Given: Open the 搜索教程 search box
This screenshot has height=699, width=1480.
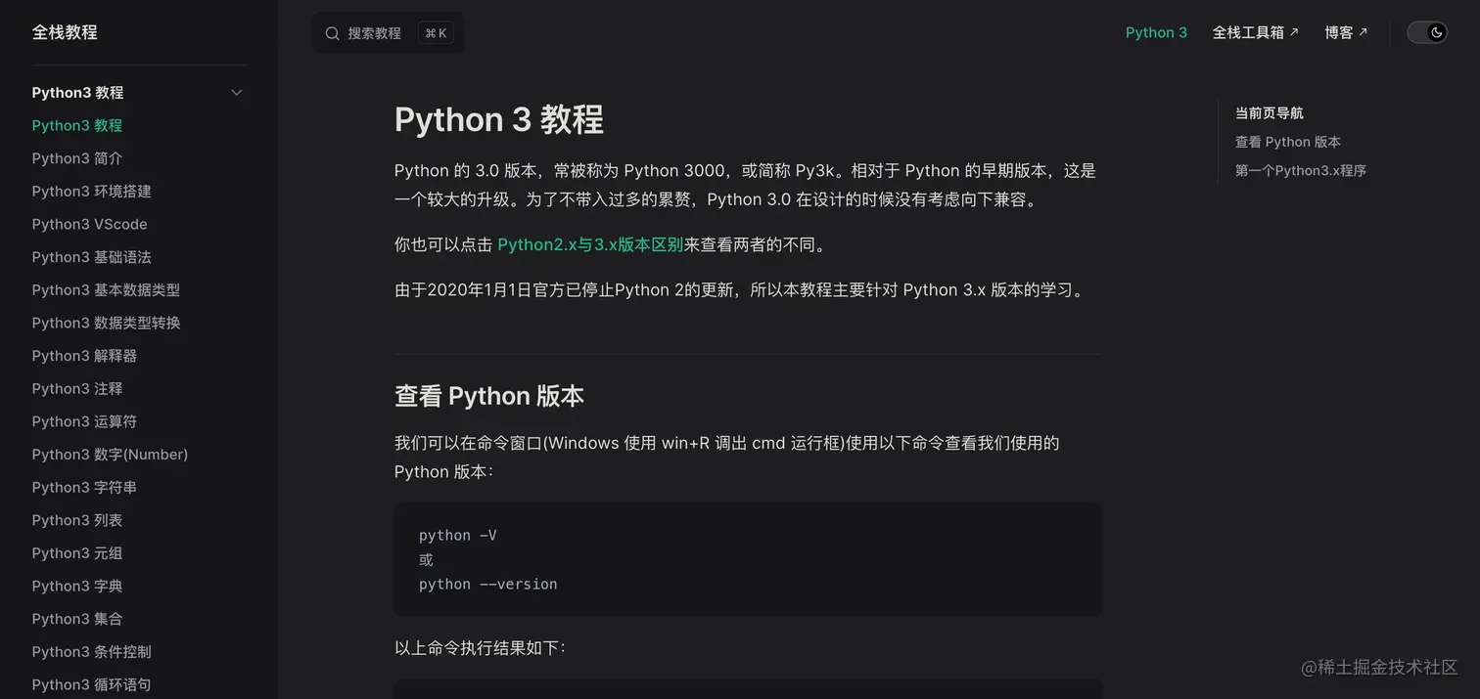Looking at the screenshot, I should [x=388, y=33].
